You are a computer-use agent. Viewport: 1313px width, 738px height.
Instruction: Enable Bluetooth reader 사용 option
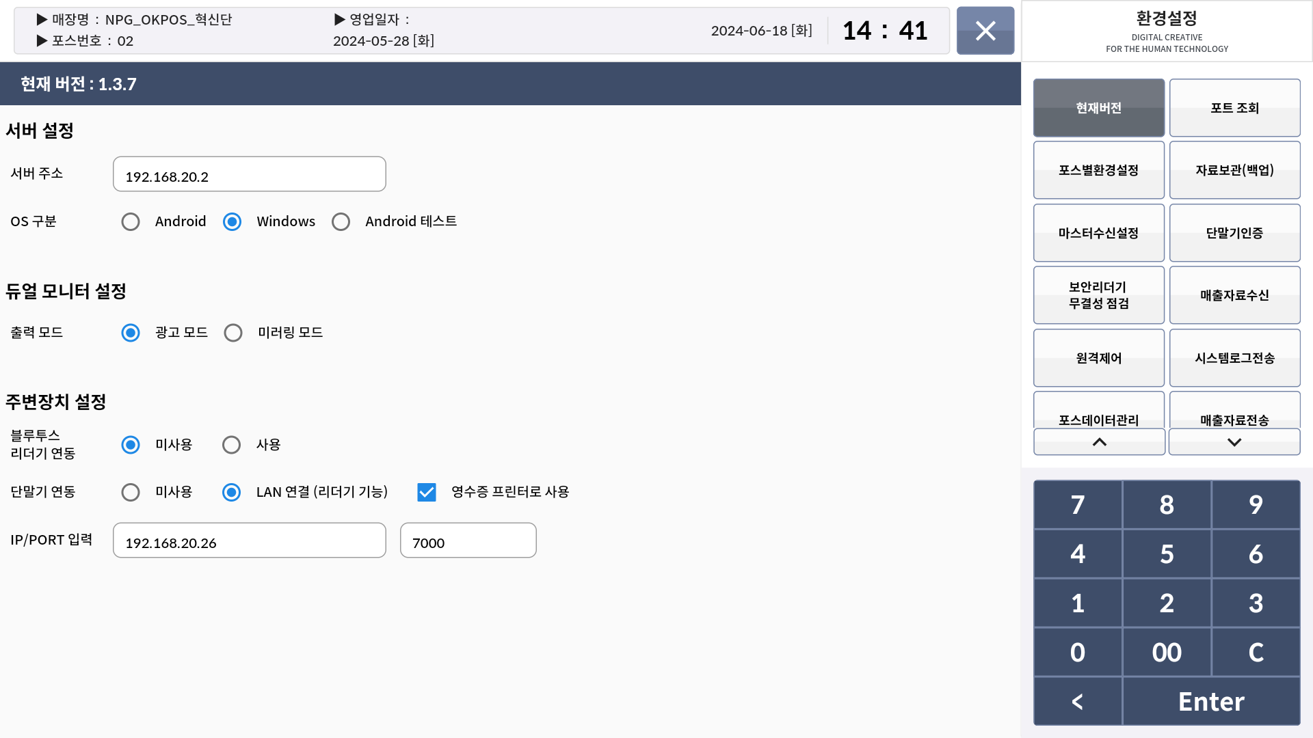tap(232, 445)
